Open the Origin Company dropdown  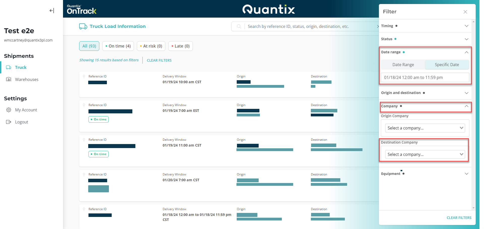click(x=425, y=128)
